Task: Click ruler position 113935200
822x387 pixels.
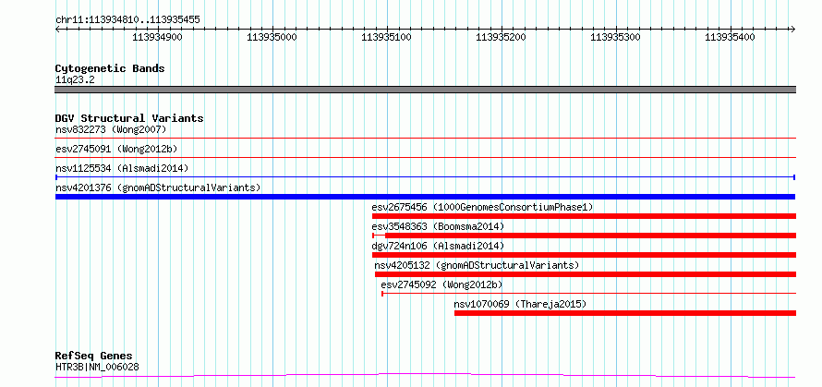Action: click(x=501, y=37)
